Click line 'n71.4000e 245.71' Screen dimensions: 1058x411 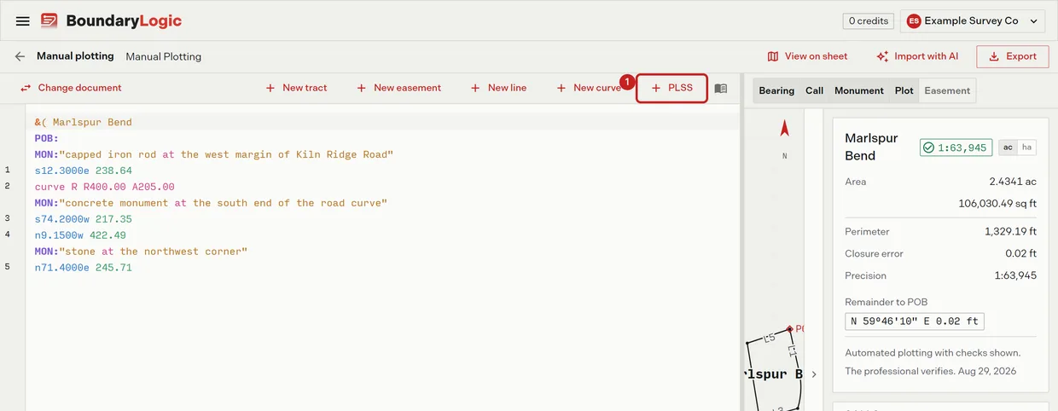click(x=84, y=268)
